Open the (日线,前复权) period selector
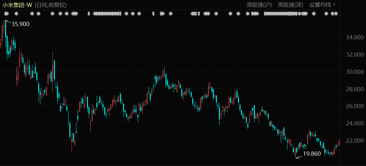Image resolution: width=366 pixels, height=166 pixels. coord(51,5)
